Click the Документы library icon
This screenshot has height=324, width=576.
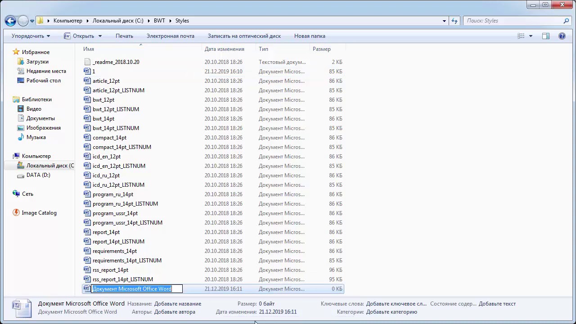pos(20,118)
